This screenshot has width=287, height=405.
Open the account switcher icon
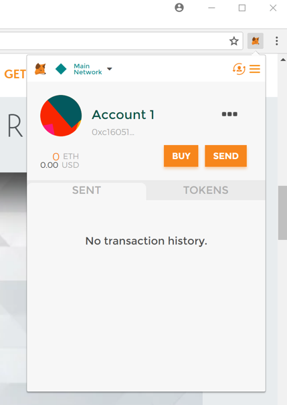239,69
